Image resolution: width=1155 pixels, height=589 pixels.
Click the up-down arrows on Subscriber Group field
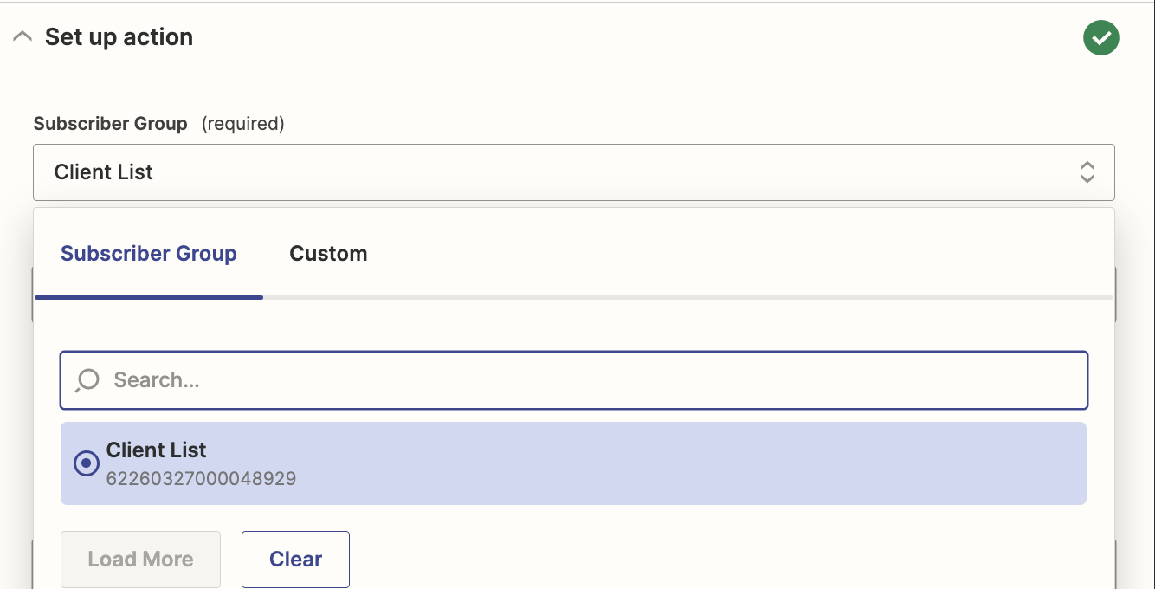(x=1087, y=172)
